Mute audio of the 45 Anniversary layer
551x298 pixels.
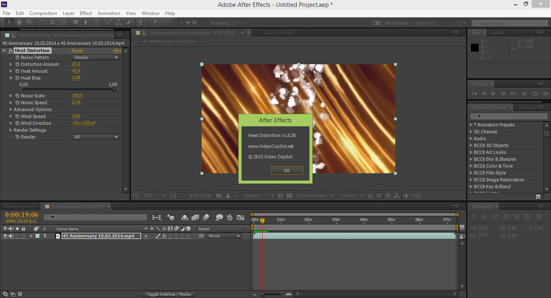(11, 236)
